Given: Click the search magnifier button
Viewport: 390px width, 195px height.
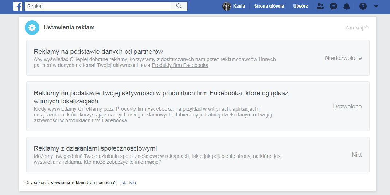Looking at the screenshot, I should point(179,6).
